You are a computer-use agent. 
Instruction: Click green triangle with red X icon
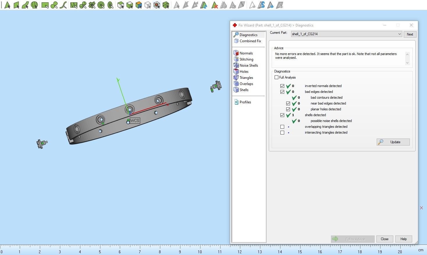(215, 5)
